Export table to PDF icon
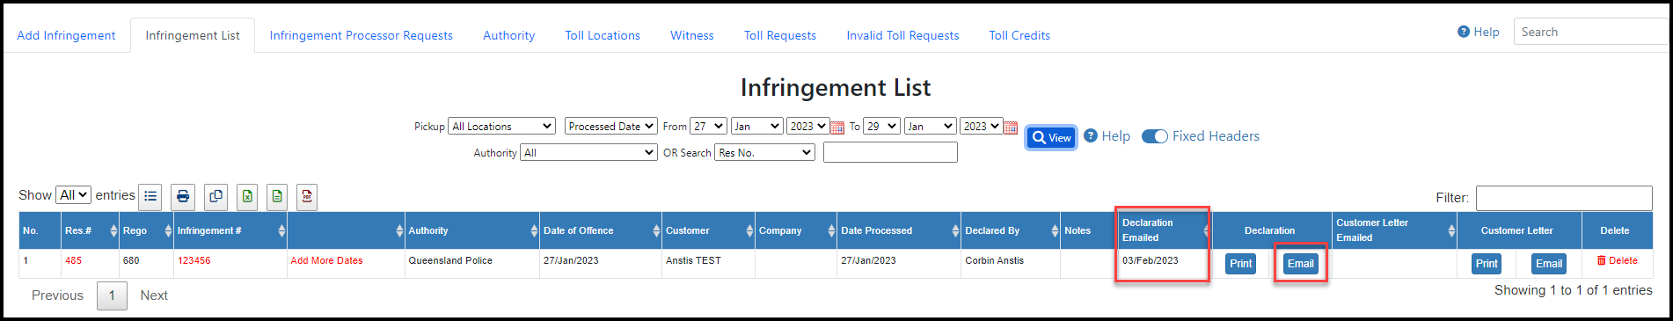 tap(306, 197)
